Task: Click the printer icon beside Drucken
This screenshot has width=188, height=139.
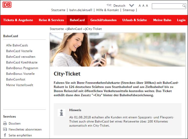Action: [x=5, y=123]
